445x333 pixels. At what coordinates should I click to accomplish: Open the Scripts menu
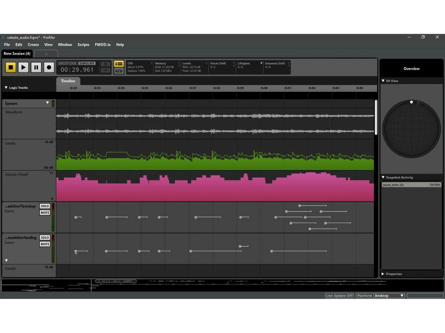83,44
